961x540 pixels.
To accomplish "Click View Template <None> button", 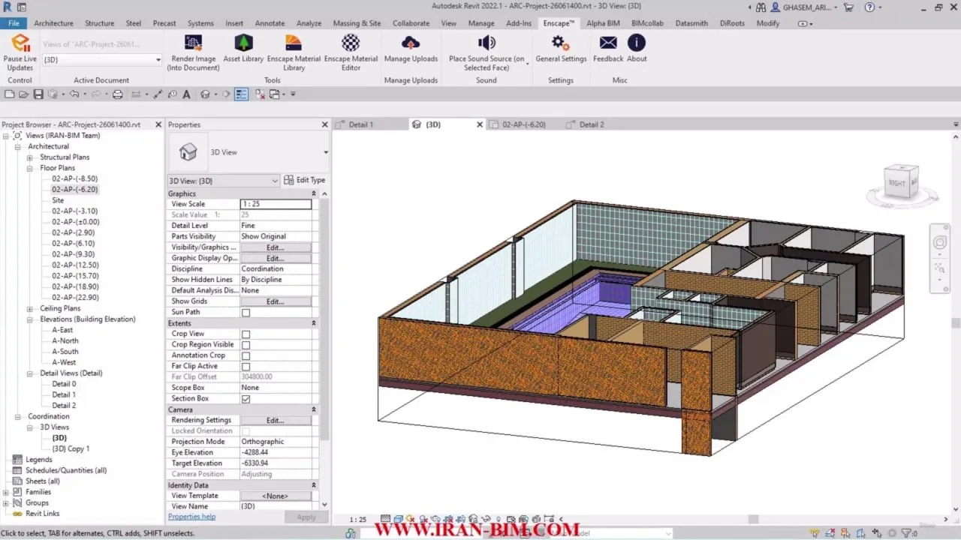I will tap(276, 496).
